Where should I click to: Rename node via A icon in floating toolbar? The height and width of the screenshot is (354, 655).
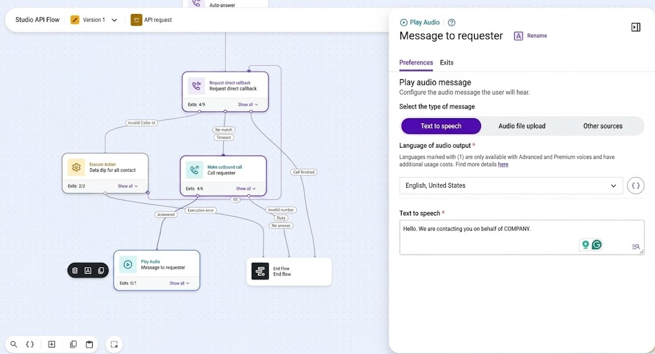(88, 270)
